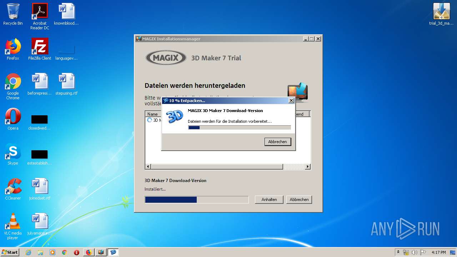Screen dimensions: 457x257
Task: Close the 10 % Entpacken dialog
Action: (x=291, y=101)
